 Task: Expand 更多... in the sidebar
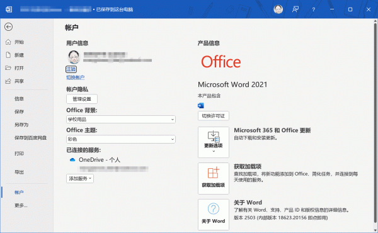coord(21,205)
